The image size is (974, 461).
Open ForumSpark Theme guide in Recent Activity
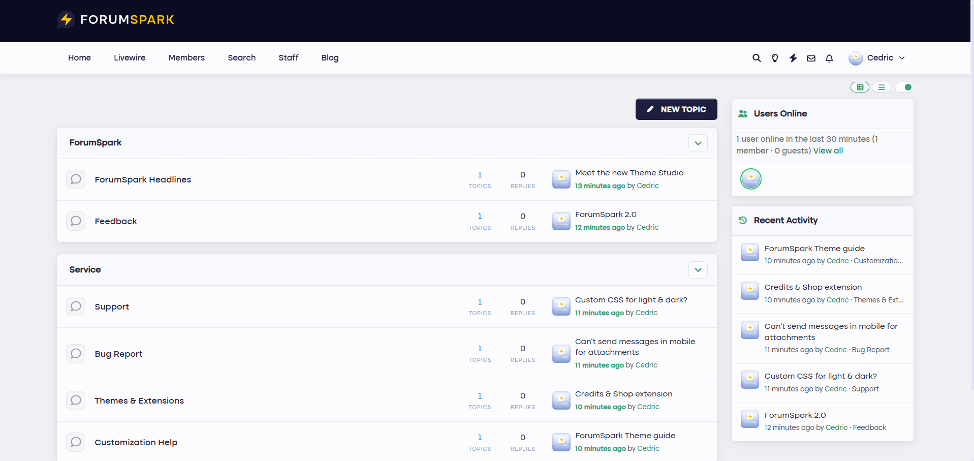coord(814,249)
